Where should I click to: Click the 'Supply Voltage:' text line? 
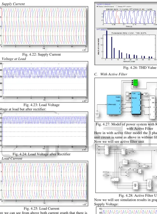click(x=106, y=204)
